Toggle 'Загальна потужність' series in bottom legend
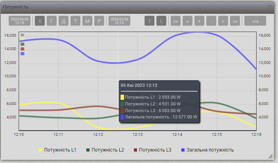Viewport: 278px width, 163px height. pyautogui.click(x=208, y=150)
